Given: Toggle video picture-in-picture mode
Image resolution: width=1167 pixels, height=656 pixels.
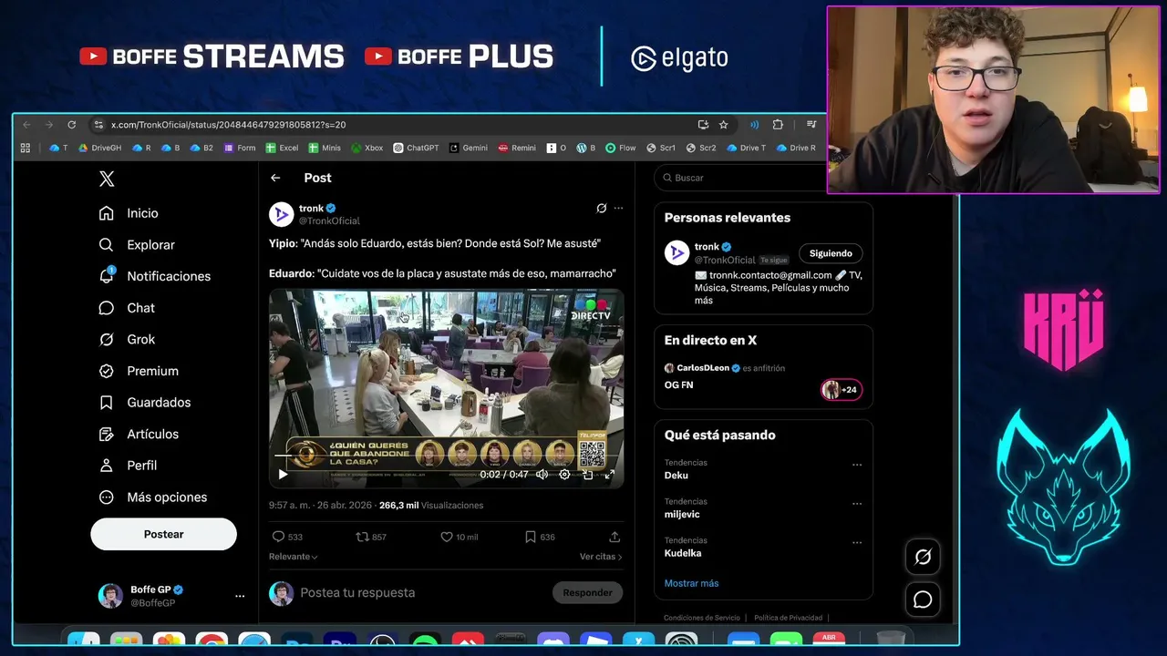Looking at the screenshot, I should pos(587,474).
